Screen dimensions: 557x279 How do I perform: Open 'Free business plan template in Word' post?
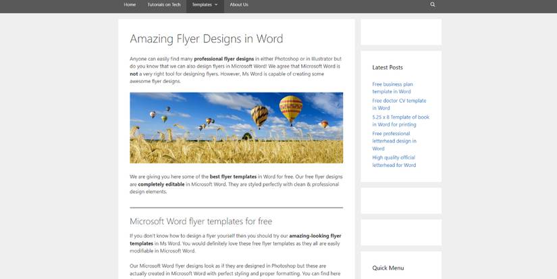click(392, 88)
